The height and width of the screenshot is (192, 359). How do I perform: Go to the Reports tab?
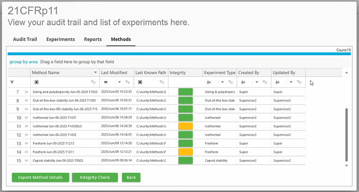point(92,39)
